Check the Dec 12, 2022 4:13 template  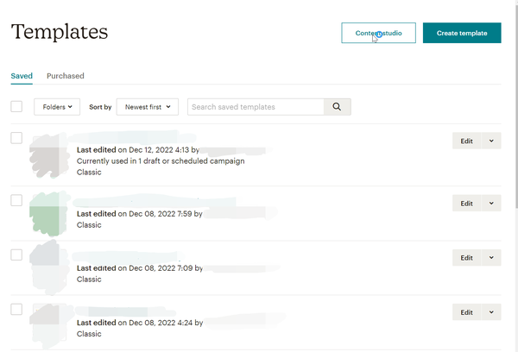point(16,138)
